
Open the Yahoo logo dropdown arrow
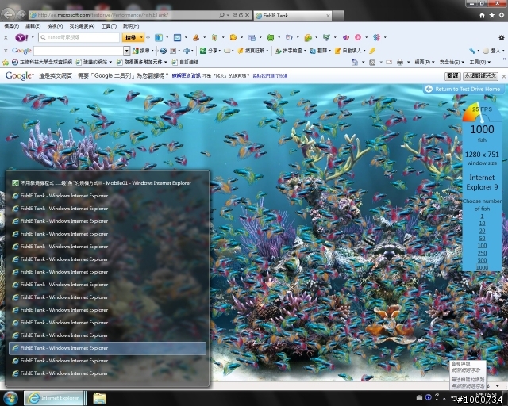coord(33,38)
